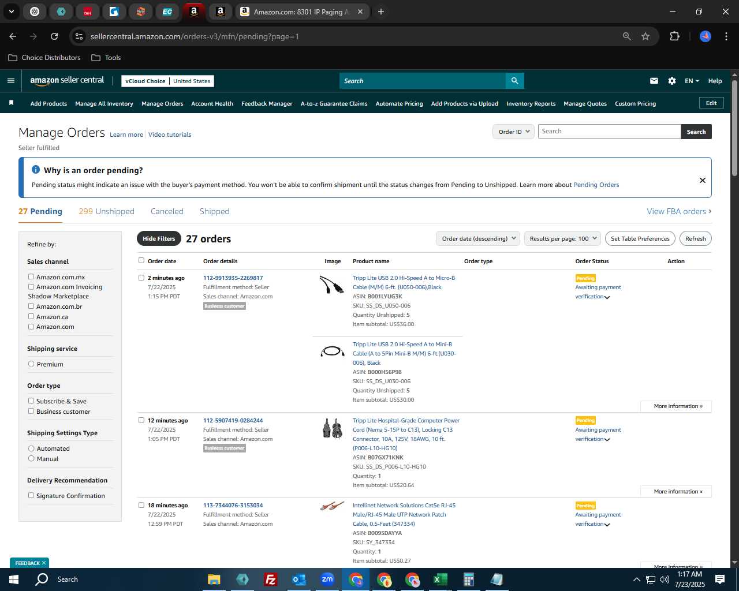
Task: Check the Subscribe & Save order type
Action: tap(31, 401)
